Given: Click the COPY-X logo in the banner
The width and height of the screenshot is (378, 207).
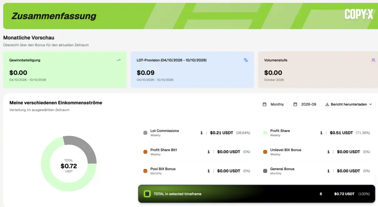Looking at the screenshot, I should (x=358, y=14).
